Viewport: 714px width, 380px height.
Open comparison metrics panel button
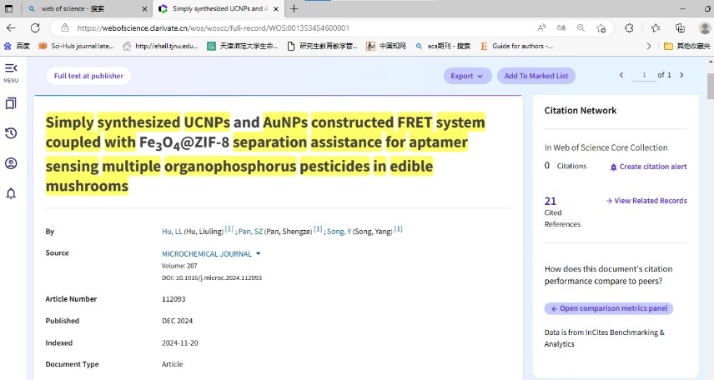pos(609,308)
